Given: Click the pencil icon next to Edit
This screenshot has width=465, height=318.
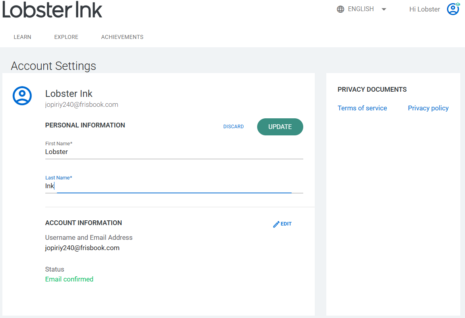Looking at the screenshot, I should tap(276, 224).
